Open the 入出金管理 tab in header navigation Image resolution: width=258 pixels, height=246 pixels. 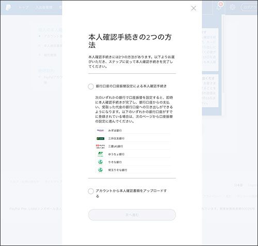pos(44,7)
